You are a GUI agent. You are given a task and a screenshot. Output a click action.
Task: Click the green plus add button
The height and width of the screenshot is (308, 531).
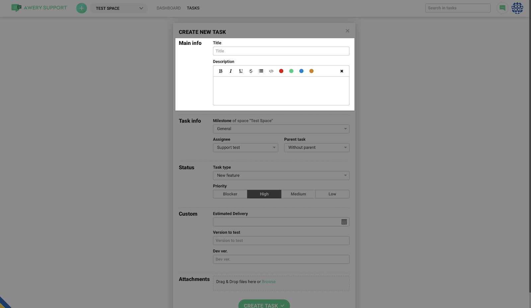(82, 8)
